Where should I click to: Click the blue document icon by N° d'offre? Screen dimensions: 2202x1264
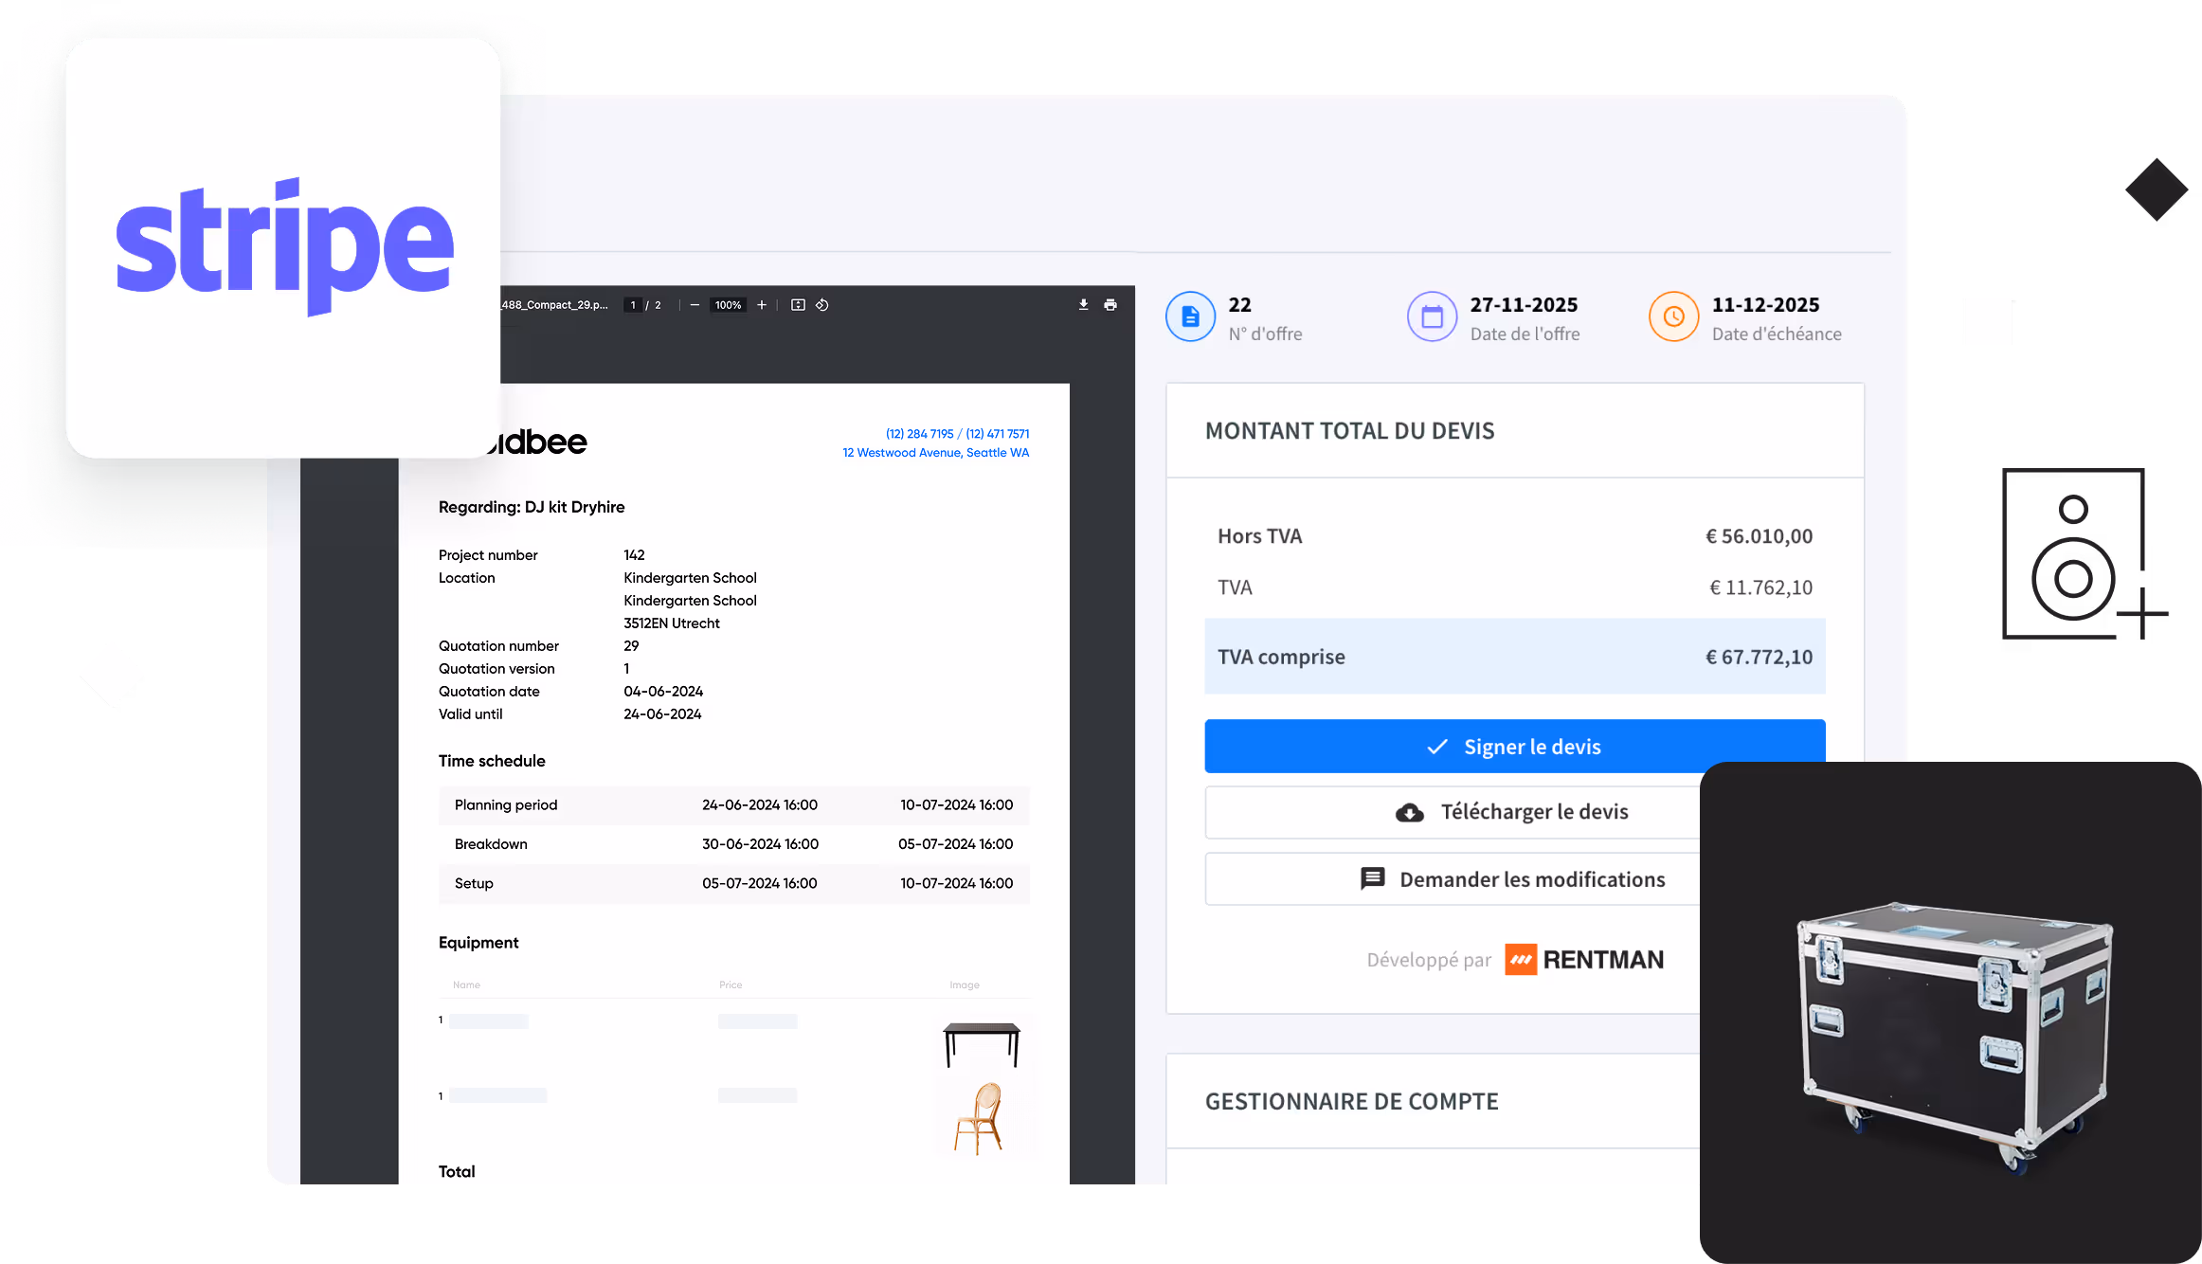[1190, 316]
